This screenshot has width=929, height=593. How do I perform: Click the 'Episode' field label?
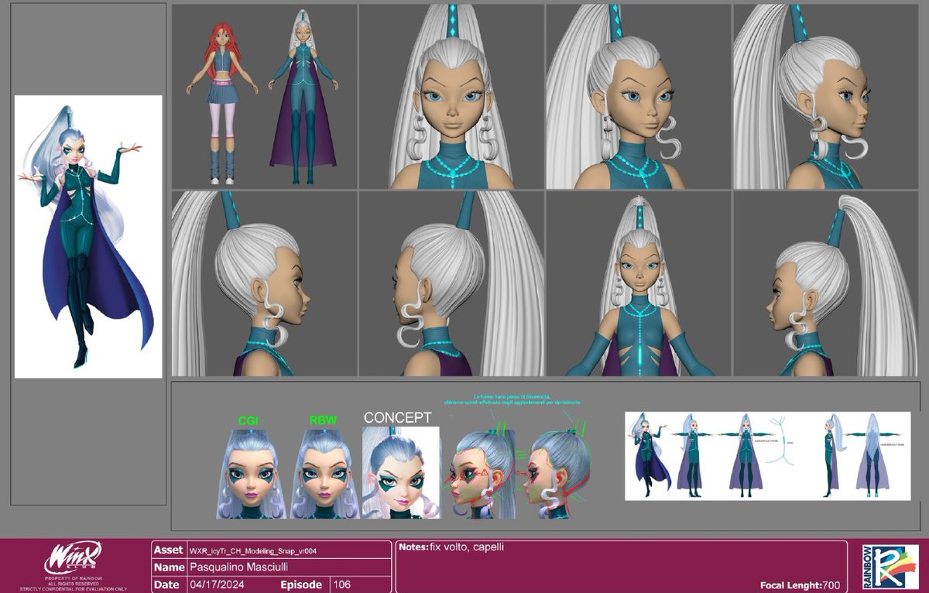click(x=301, y=584)
